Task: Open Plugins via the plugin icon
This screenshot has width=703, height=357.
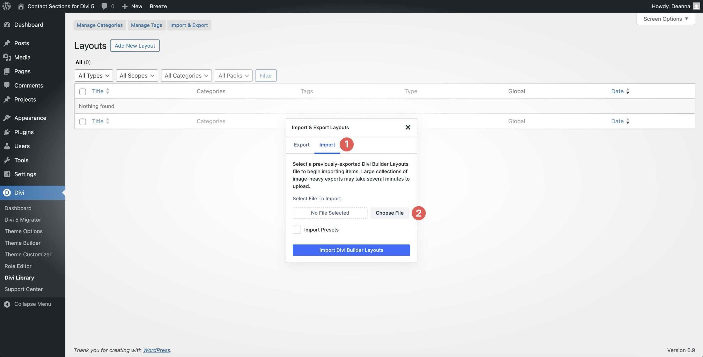Action: 7,132
